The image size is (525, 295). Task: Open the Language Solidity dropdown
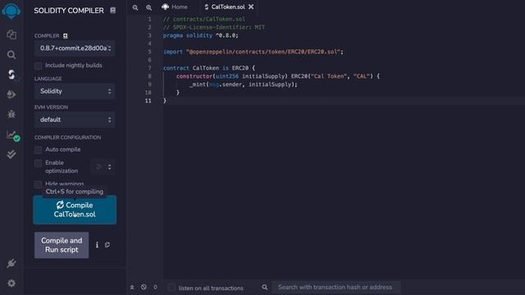pos(75,91)
